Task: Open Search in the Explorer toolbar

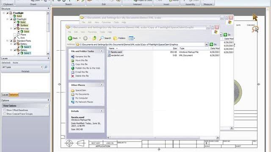Action: pyautogui.click(x=105, y=38)
